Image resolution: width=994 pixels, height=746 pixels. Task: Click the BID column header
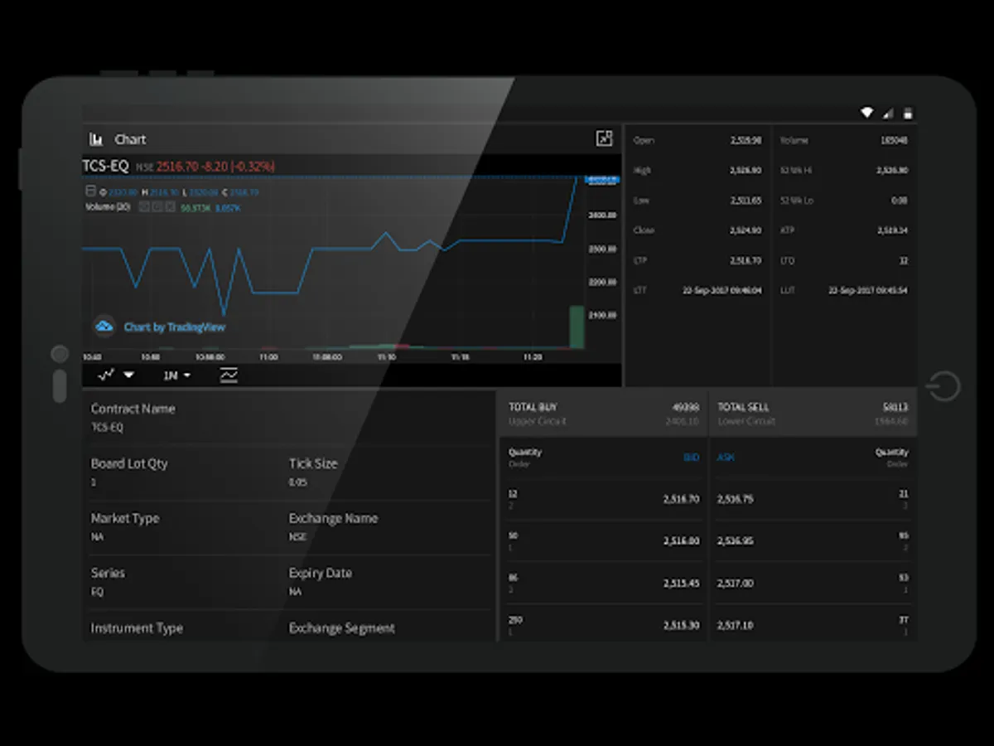point(691,458)
